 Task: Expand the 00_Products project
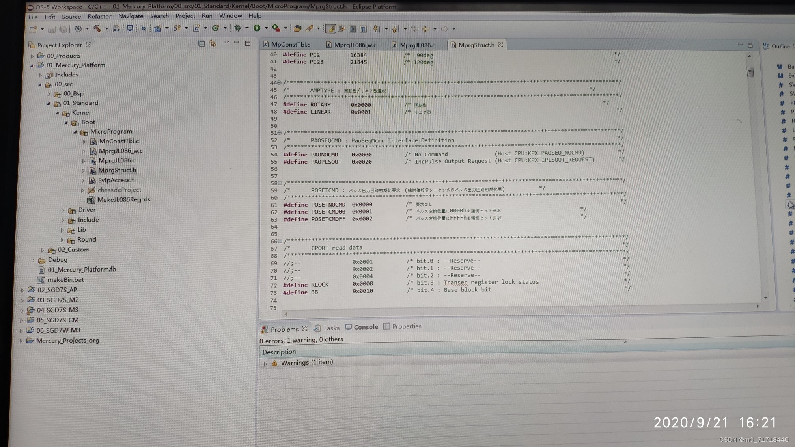click(x=32, y=56)
